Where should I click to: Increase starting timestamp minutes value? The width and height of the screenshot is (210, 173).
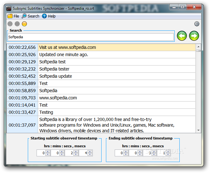click(x=62, y=151)
